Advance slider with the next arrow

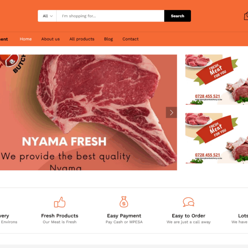(x=171, y=112)
